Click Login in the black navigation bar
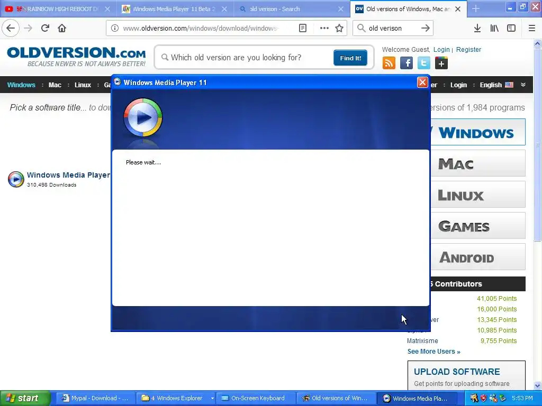The height and width of the screenshot is (406, 542). (458, 85)
